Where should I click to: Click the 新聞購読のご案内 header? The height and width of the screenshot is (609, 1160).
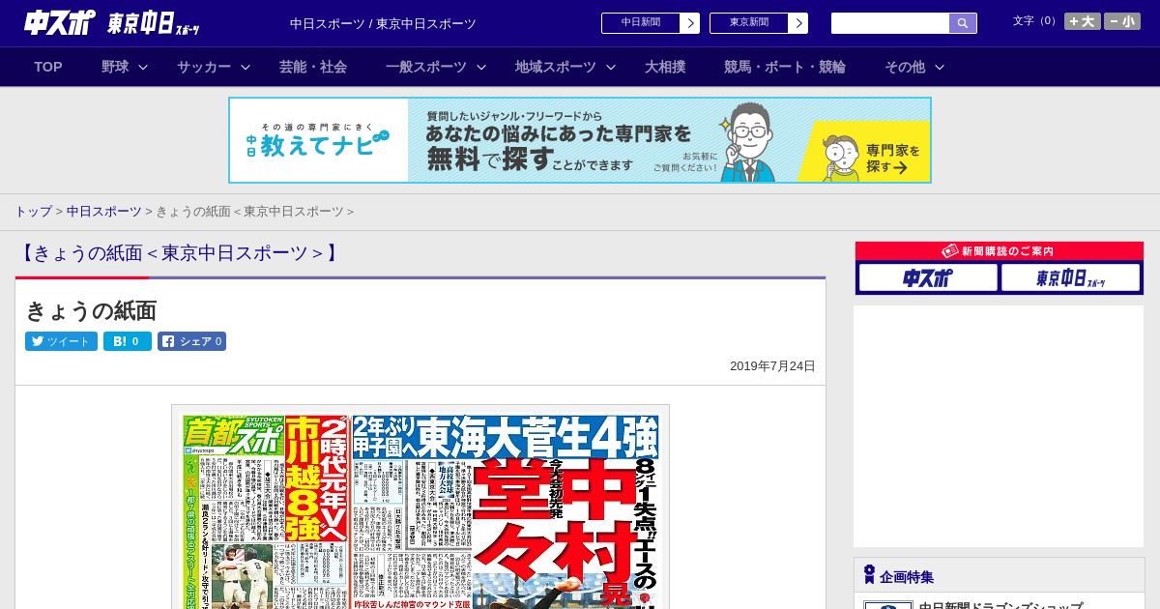point(1000,251)
